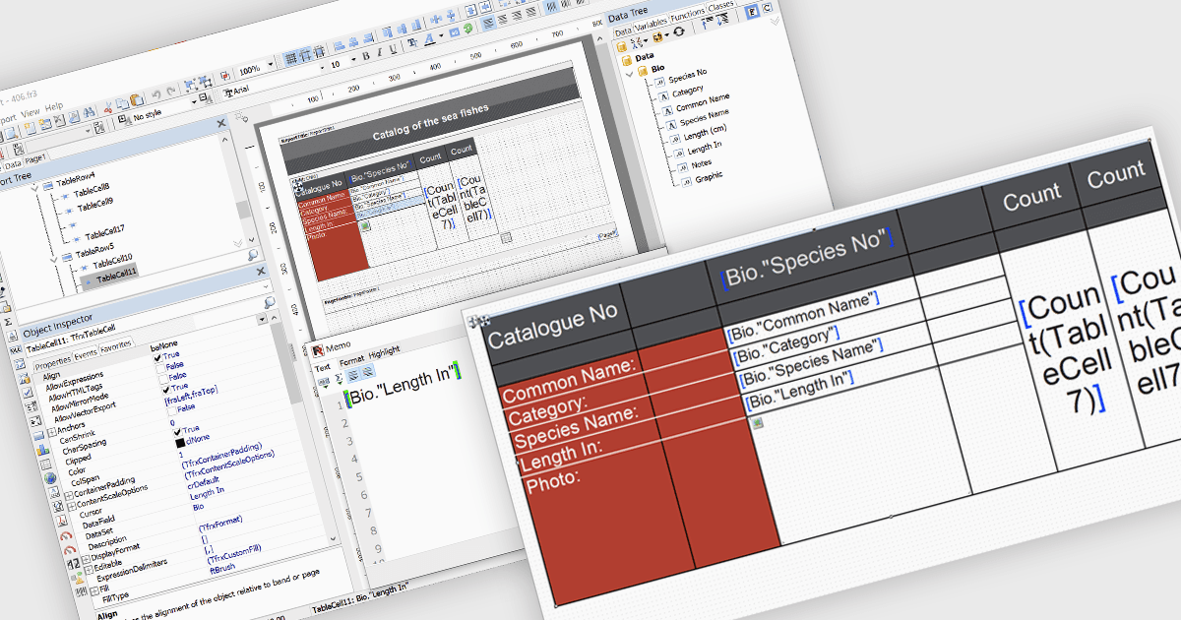Click the word wrap icon in Memo toolbar
1181x620 pixels.
point(353,374)
